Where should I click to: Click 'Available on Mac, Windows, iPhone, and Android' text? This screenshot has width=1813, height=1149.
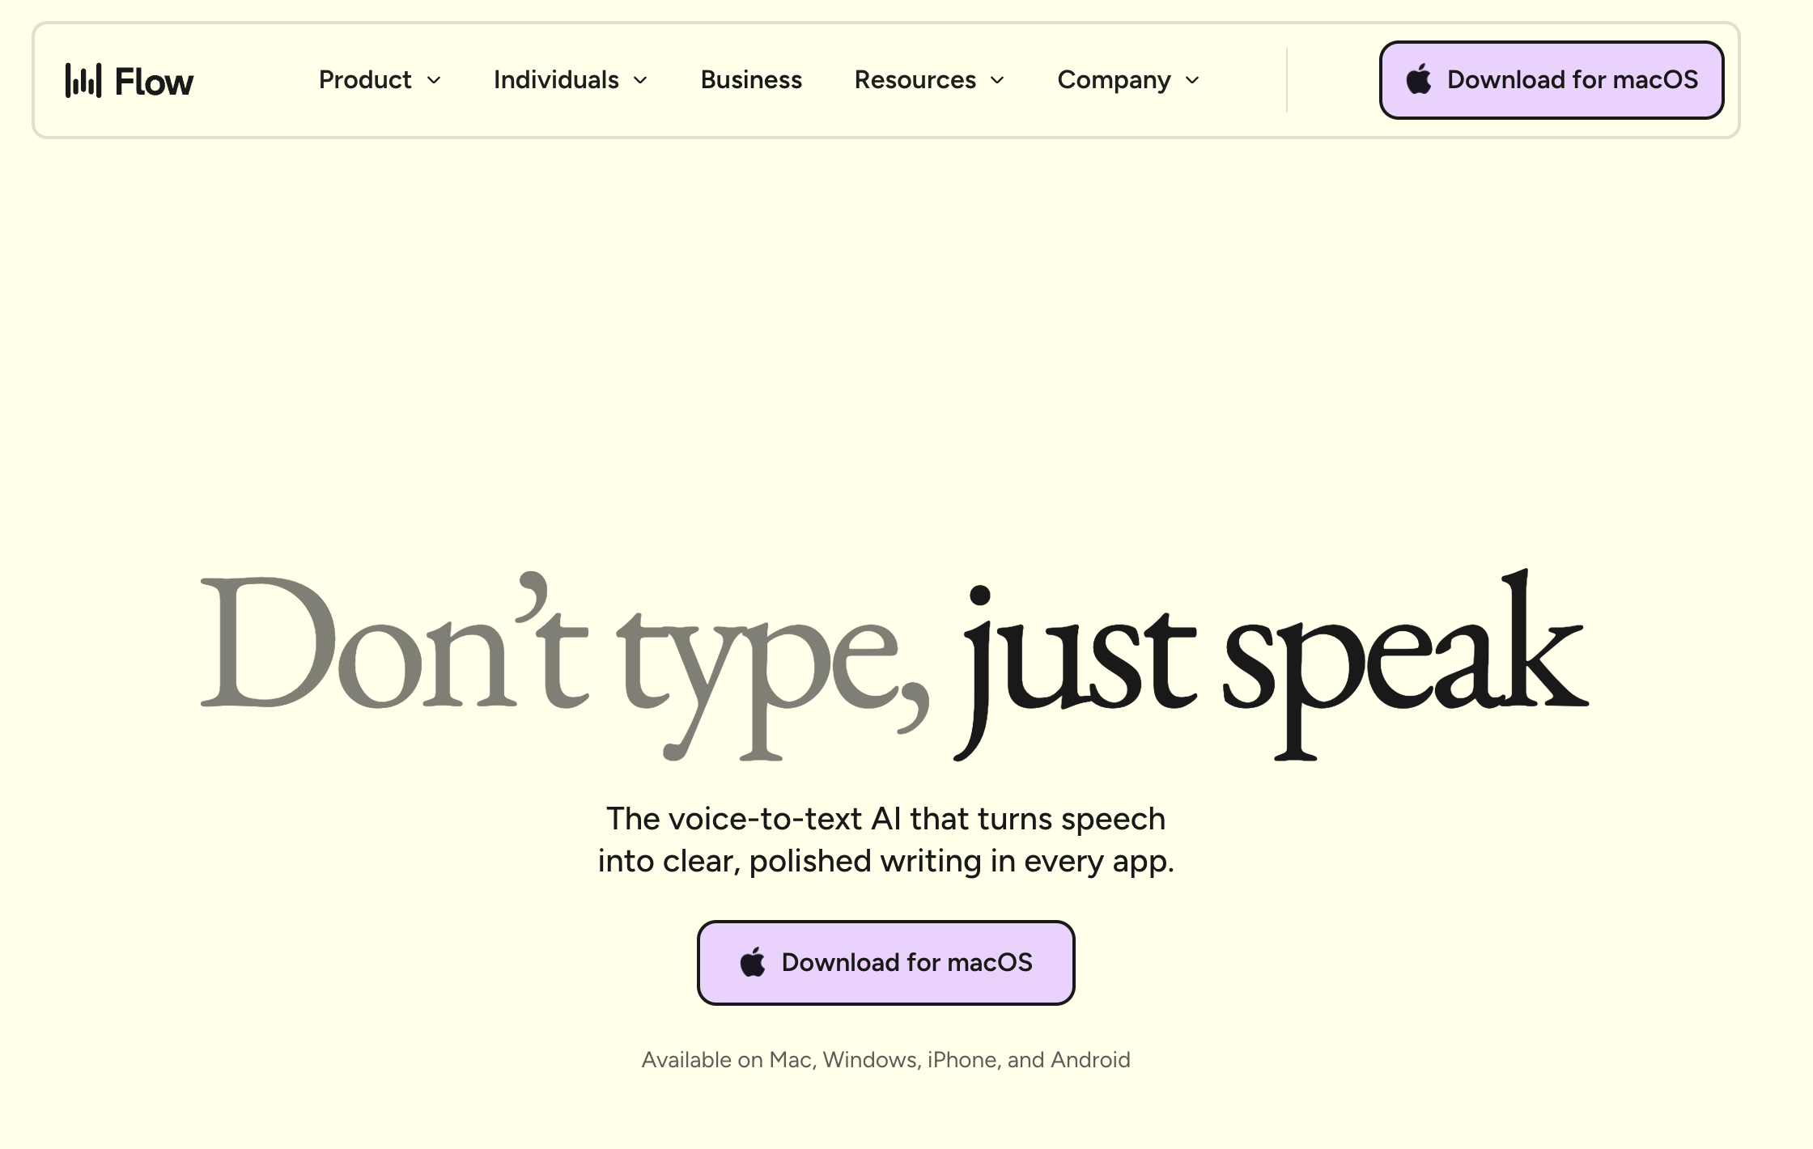point(886,1060)
